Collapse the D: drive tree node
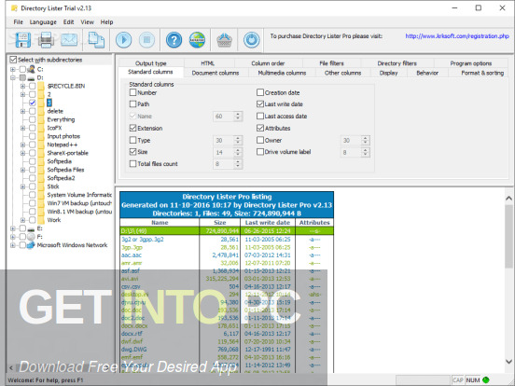Image resolution: width=515 pixels, height=386 pixels. (13, 77)
